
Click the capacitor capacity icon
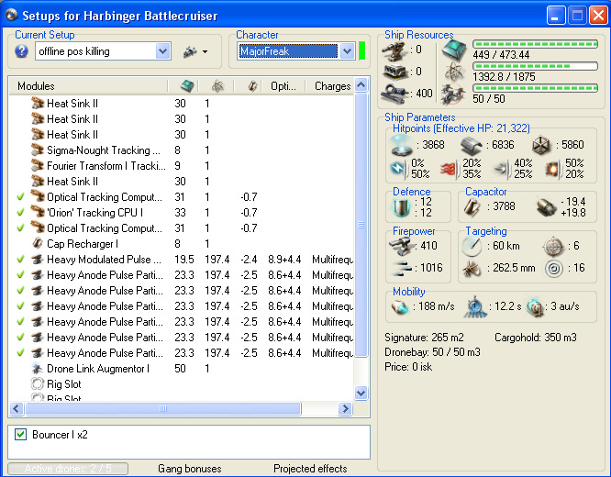coord(473,207)
